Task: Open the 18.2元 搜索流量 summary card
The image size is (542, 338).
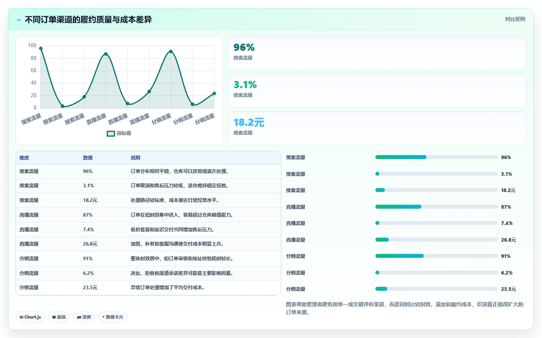Action: 377,128
